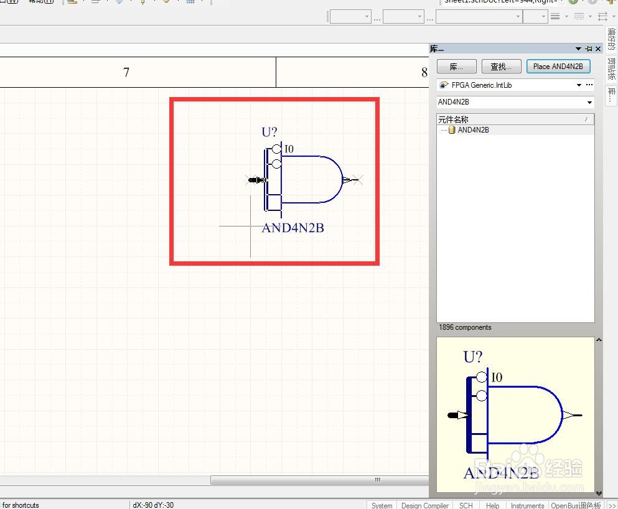Image resolution: width=618 pixels, height=509 pixels.
Task: Click the U? designator text in schematic
Action: point(269,132)
